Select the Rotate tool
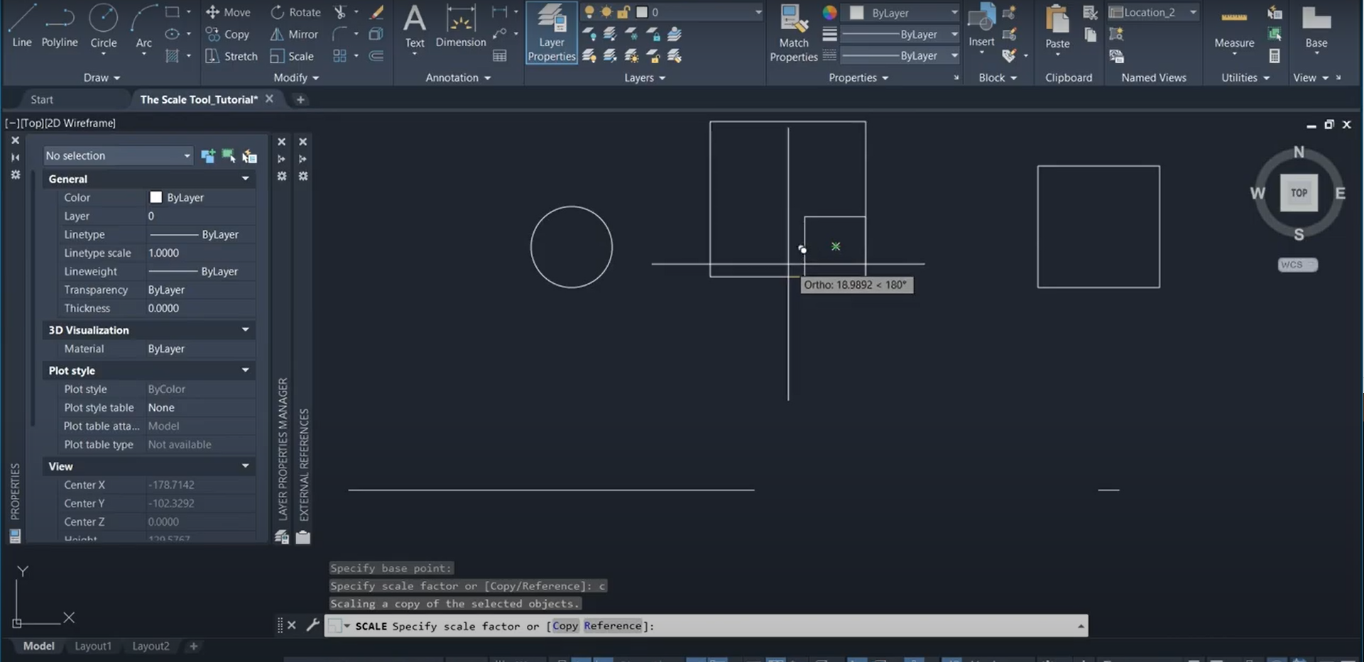 pos(296,12)
